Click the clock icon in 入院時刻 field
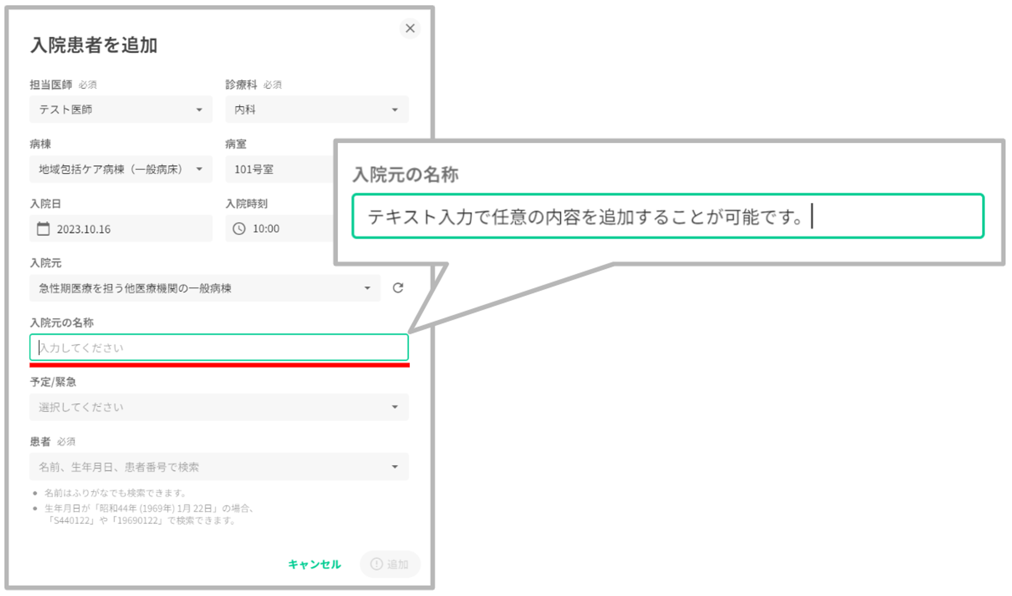Image resolution: width=1012 pixels, height=596 pixels. 239,229
